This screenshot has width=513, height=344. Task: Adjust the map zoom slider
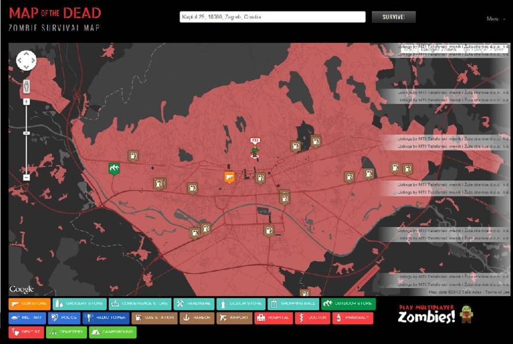click(x=25, y=132)
